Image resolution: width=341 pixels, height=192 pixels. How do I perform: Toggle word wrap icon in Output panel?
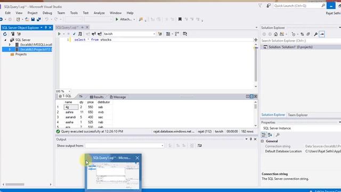200,146
